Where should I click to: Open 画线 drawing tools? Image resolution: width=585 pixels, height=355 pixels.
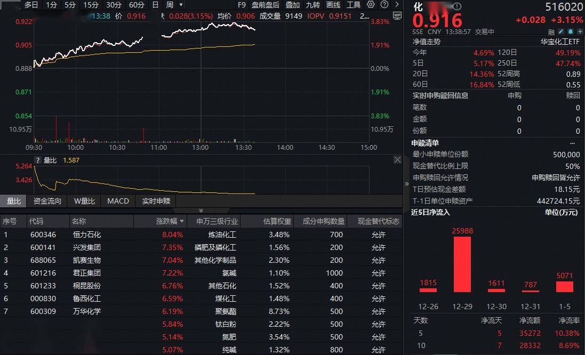pyautogui.click(x=333, y=5)
